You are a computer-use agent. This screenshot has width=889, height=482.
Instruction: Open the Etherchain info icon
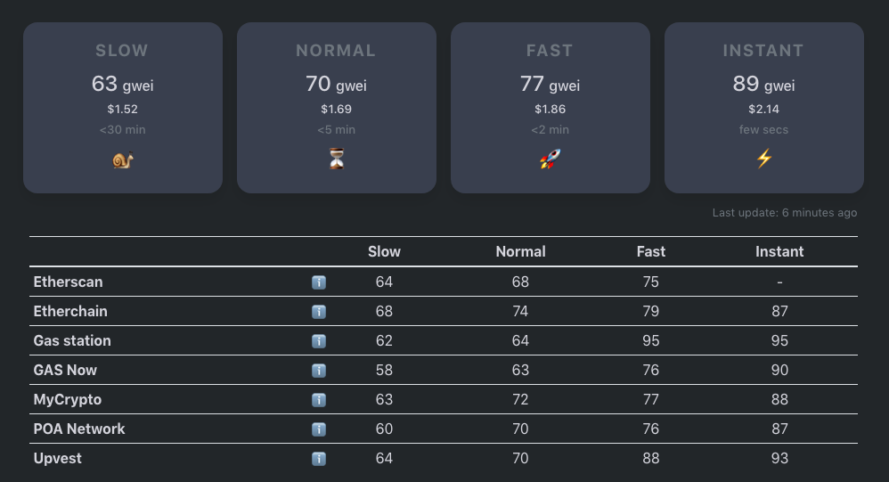(319, 312)
